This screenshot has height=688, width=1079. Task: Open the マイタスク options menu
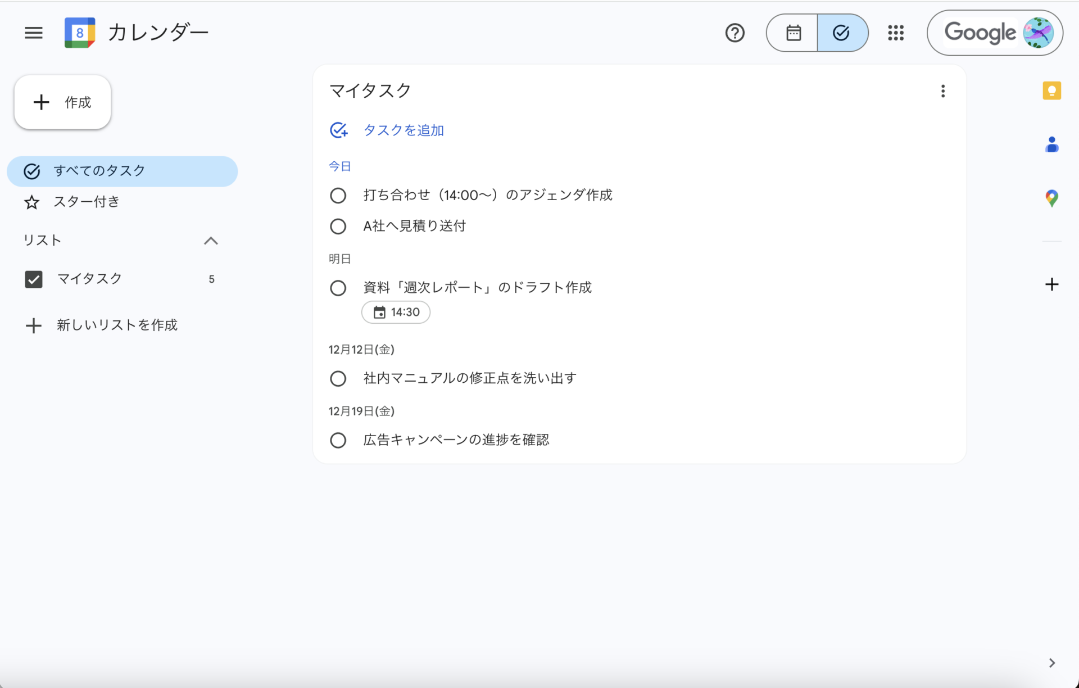click(943, 90)
